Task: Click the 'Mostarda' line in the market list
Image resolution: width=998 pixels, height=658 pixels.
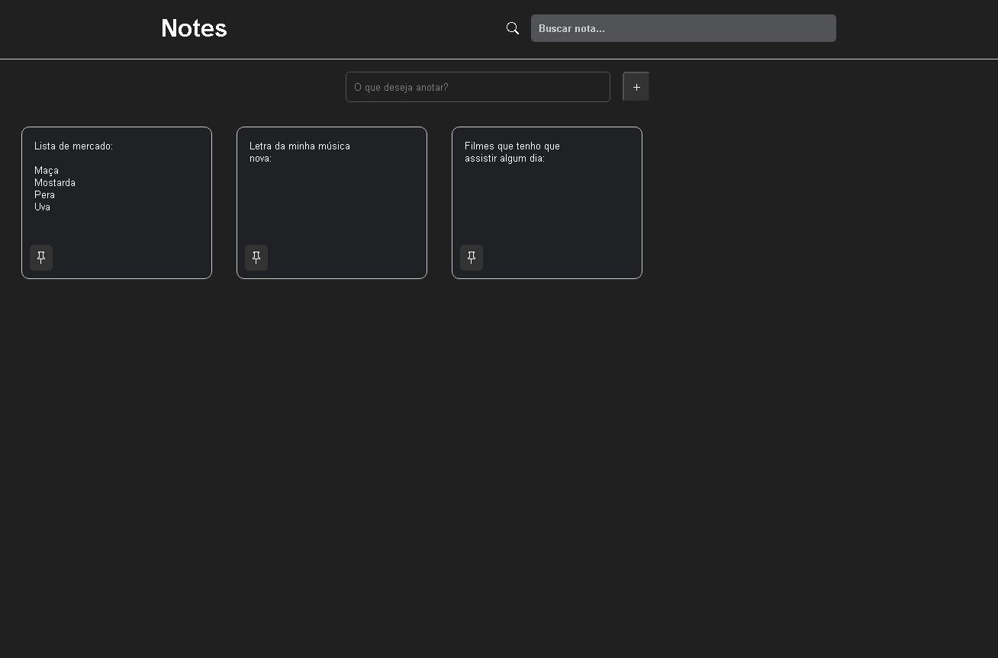Action: coord(55,183)
